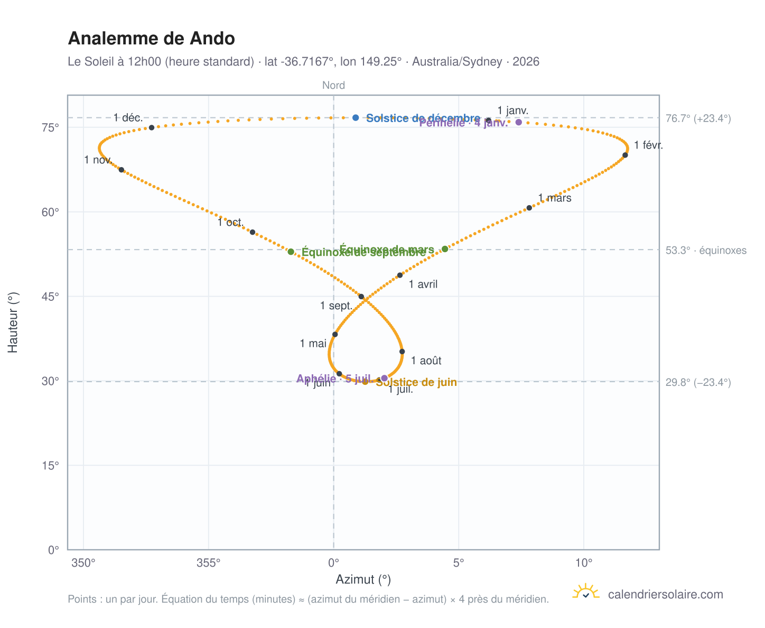This screenshot has width=765, height=628.
Task: Click the purple Périhélie marker dot
Action: [x=519, y=122]
